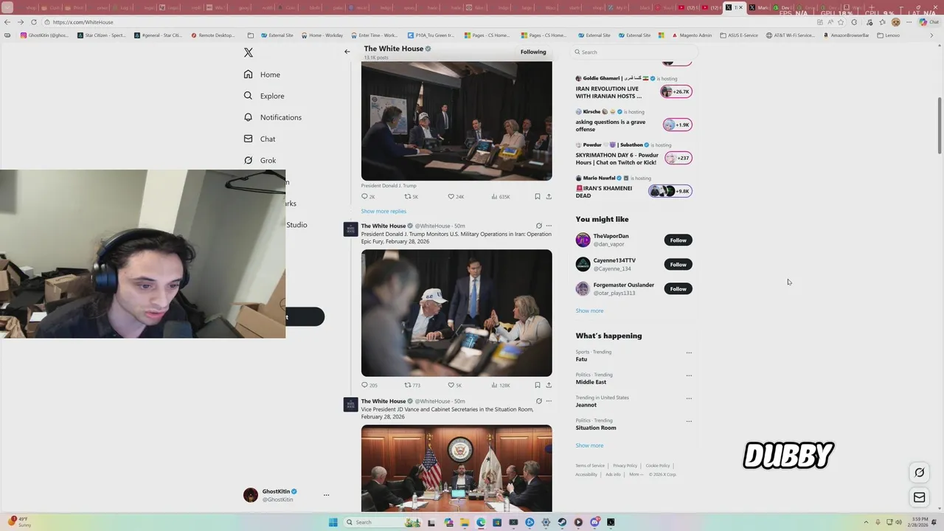Open more options for Situation Room trend

[689, 421]
